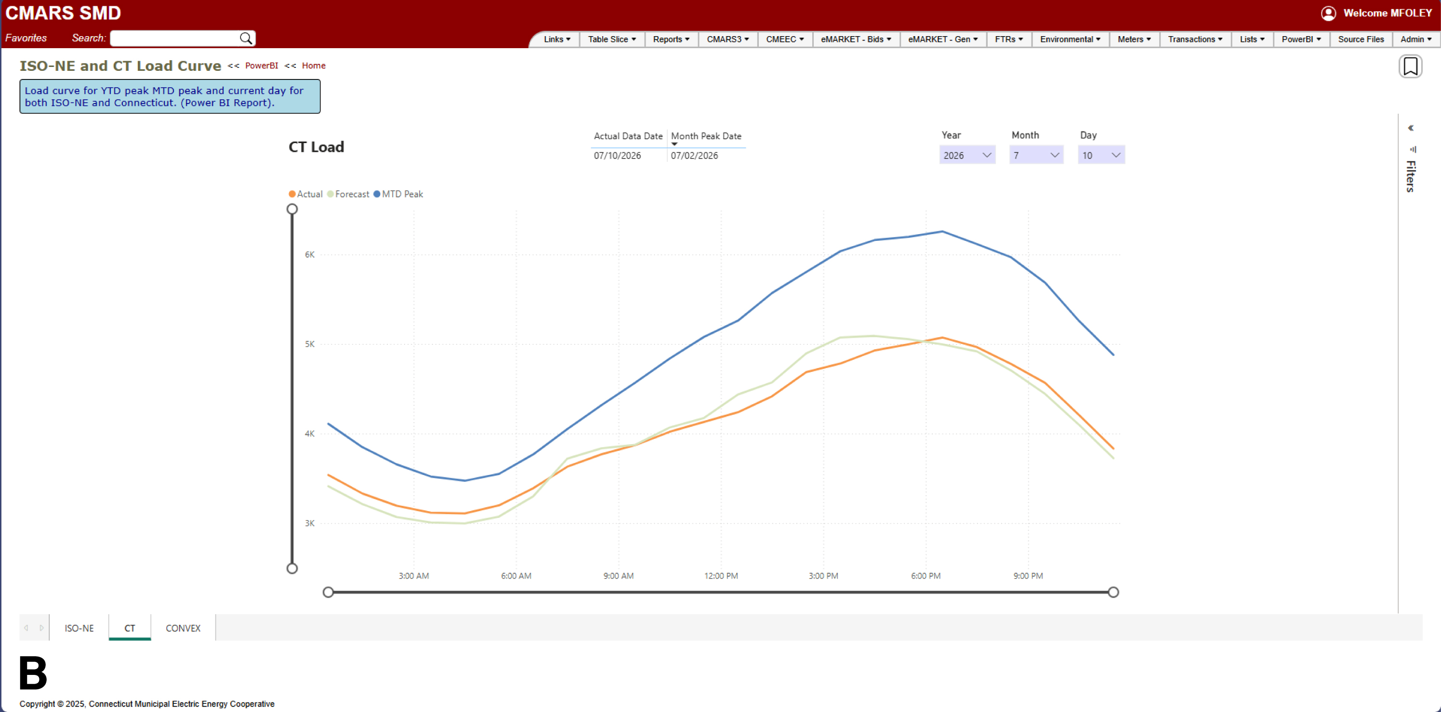
Task: Click the user profile icon
Action: (x=1328, y=13)
